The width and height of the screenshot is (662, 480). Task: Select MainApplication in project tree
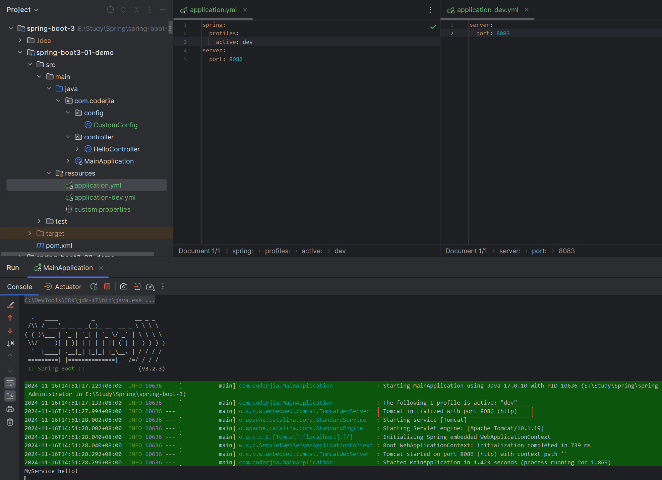tap(109, 161)
